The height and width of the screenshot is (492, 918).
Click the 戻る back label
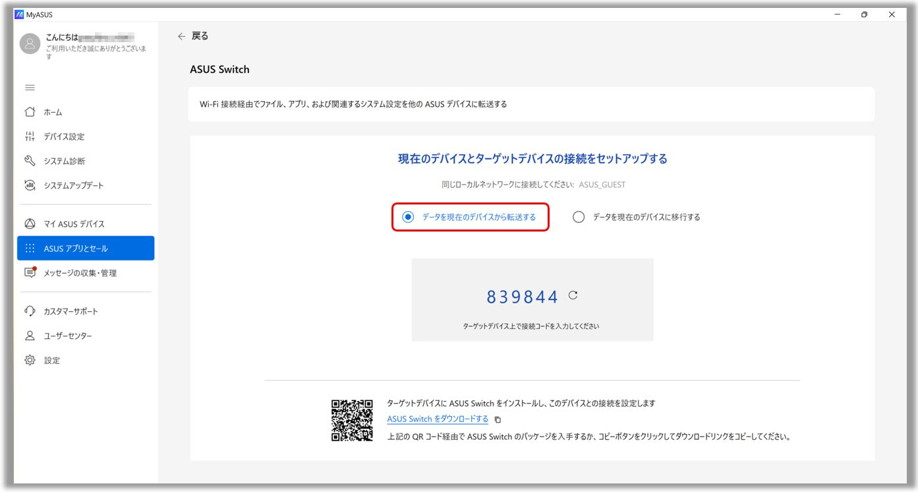tap(200, 36)
